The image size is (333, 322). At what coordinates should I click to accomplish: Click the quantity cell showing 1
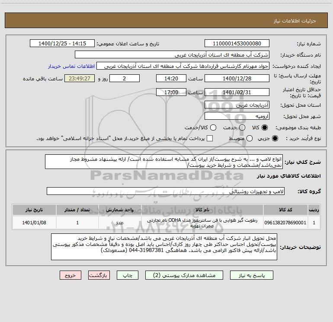(x=77, y=223)
